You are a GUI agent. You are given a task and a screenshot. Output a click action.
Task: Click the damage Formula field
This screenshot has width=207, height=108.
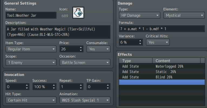point(162,29)
